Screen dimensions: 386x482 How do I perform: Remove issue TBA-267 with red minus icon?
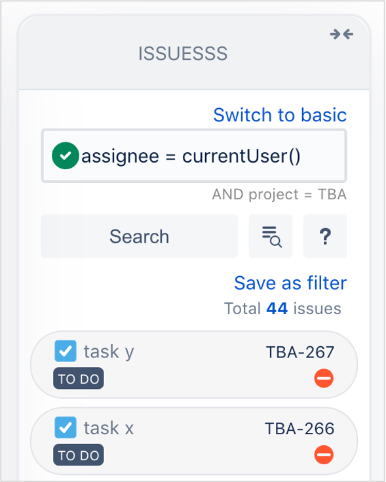point(324,378)
